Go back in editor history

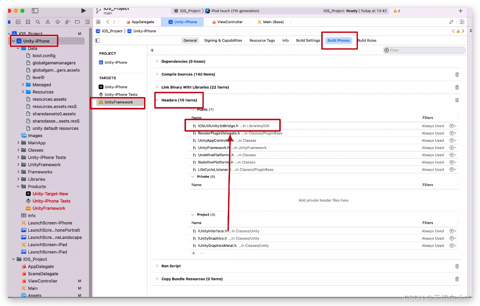(x=108, y=22)
